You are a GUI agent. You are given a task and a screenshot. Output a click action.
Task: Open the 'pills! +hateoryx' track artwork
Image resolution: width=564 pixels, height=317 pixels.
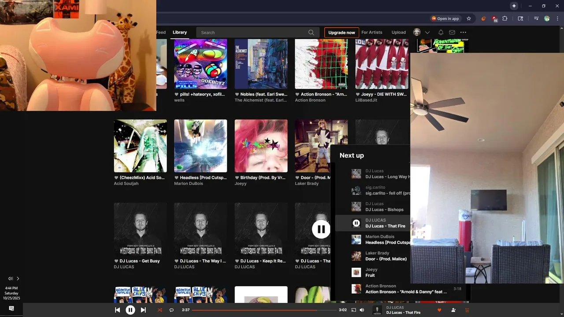200,64
